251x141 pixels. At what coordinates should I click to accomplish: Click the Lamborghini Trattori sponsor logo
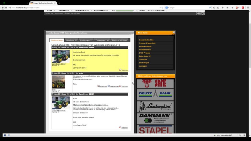155,107
